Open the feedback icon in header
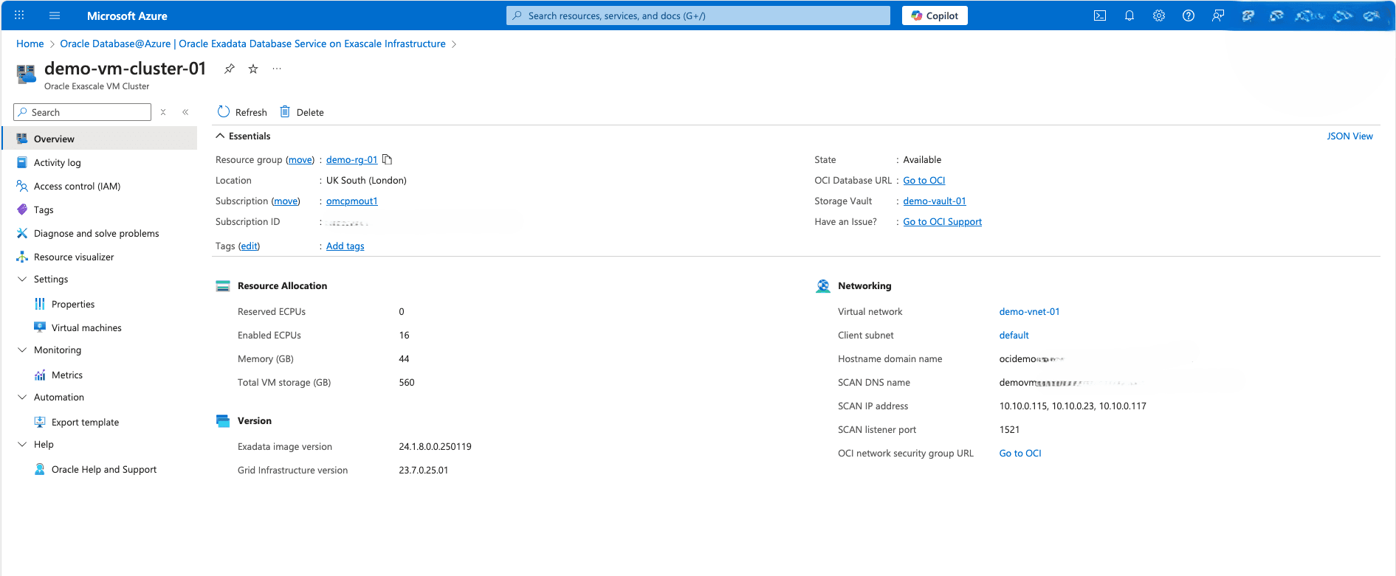1396x576 pixels. pos(1218,15)
